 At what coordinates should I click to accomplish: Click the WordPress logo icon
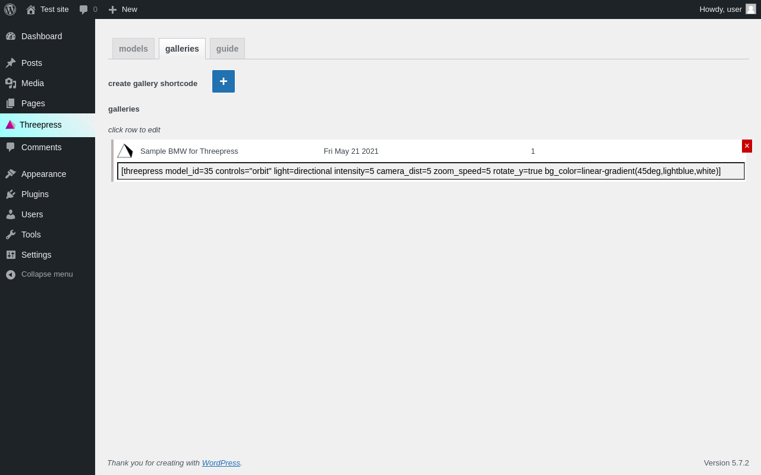10,9
